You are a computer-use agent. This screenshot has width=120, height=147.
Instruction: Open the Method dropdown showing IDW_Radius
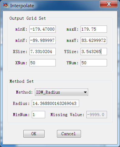[62, 92]
